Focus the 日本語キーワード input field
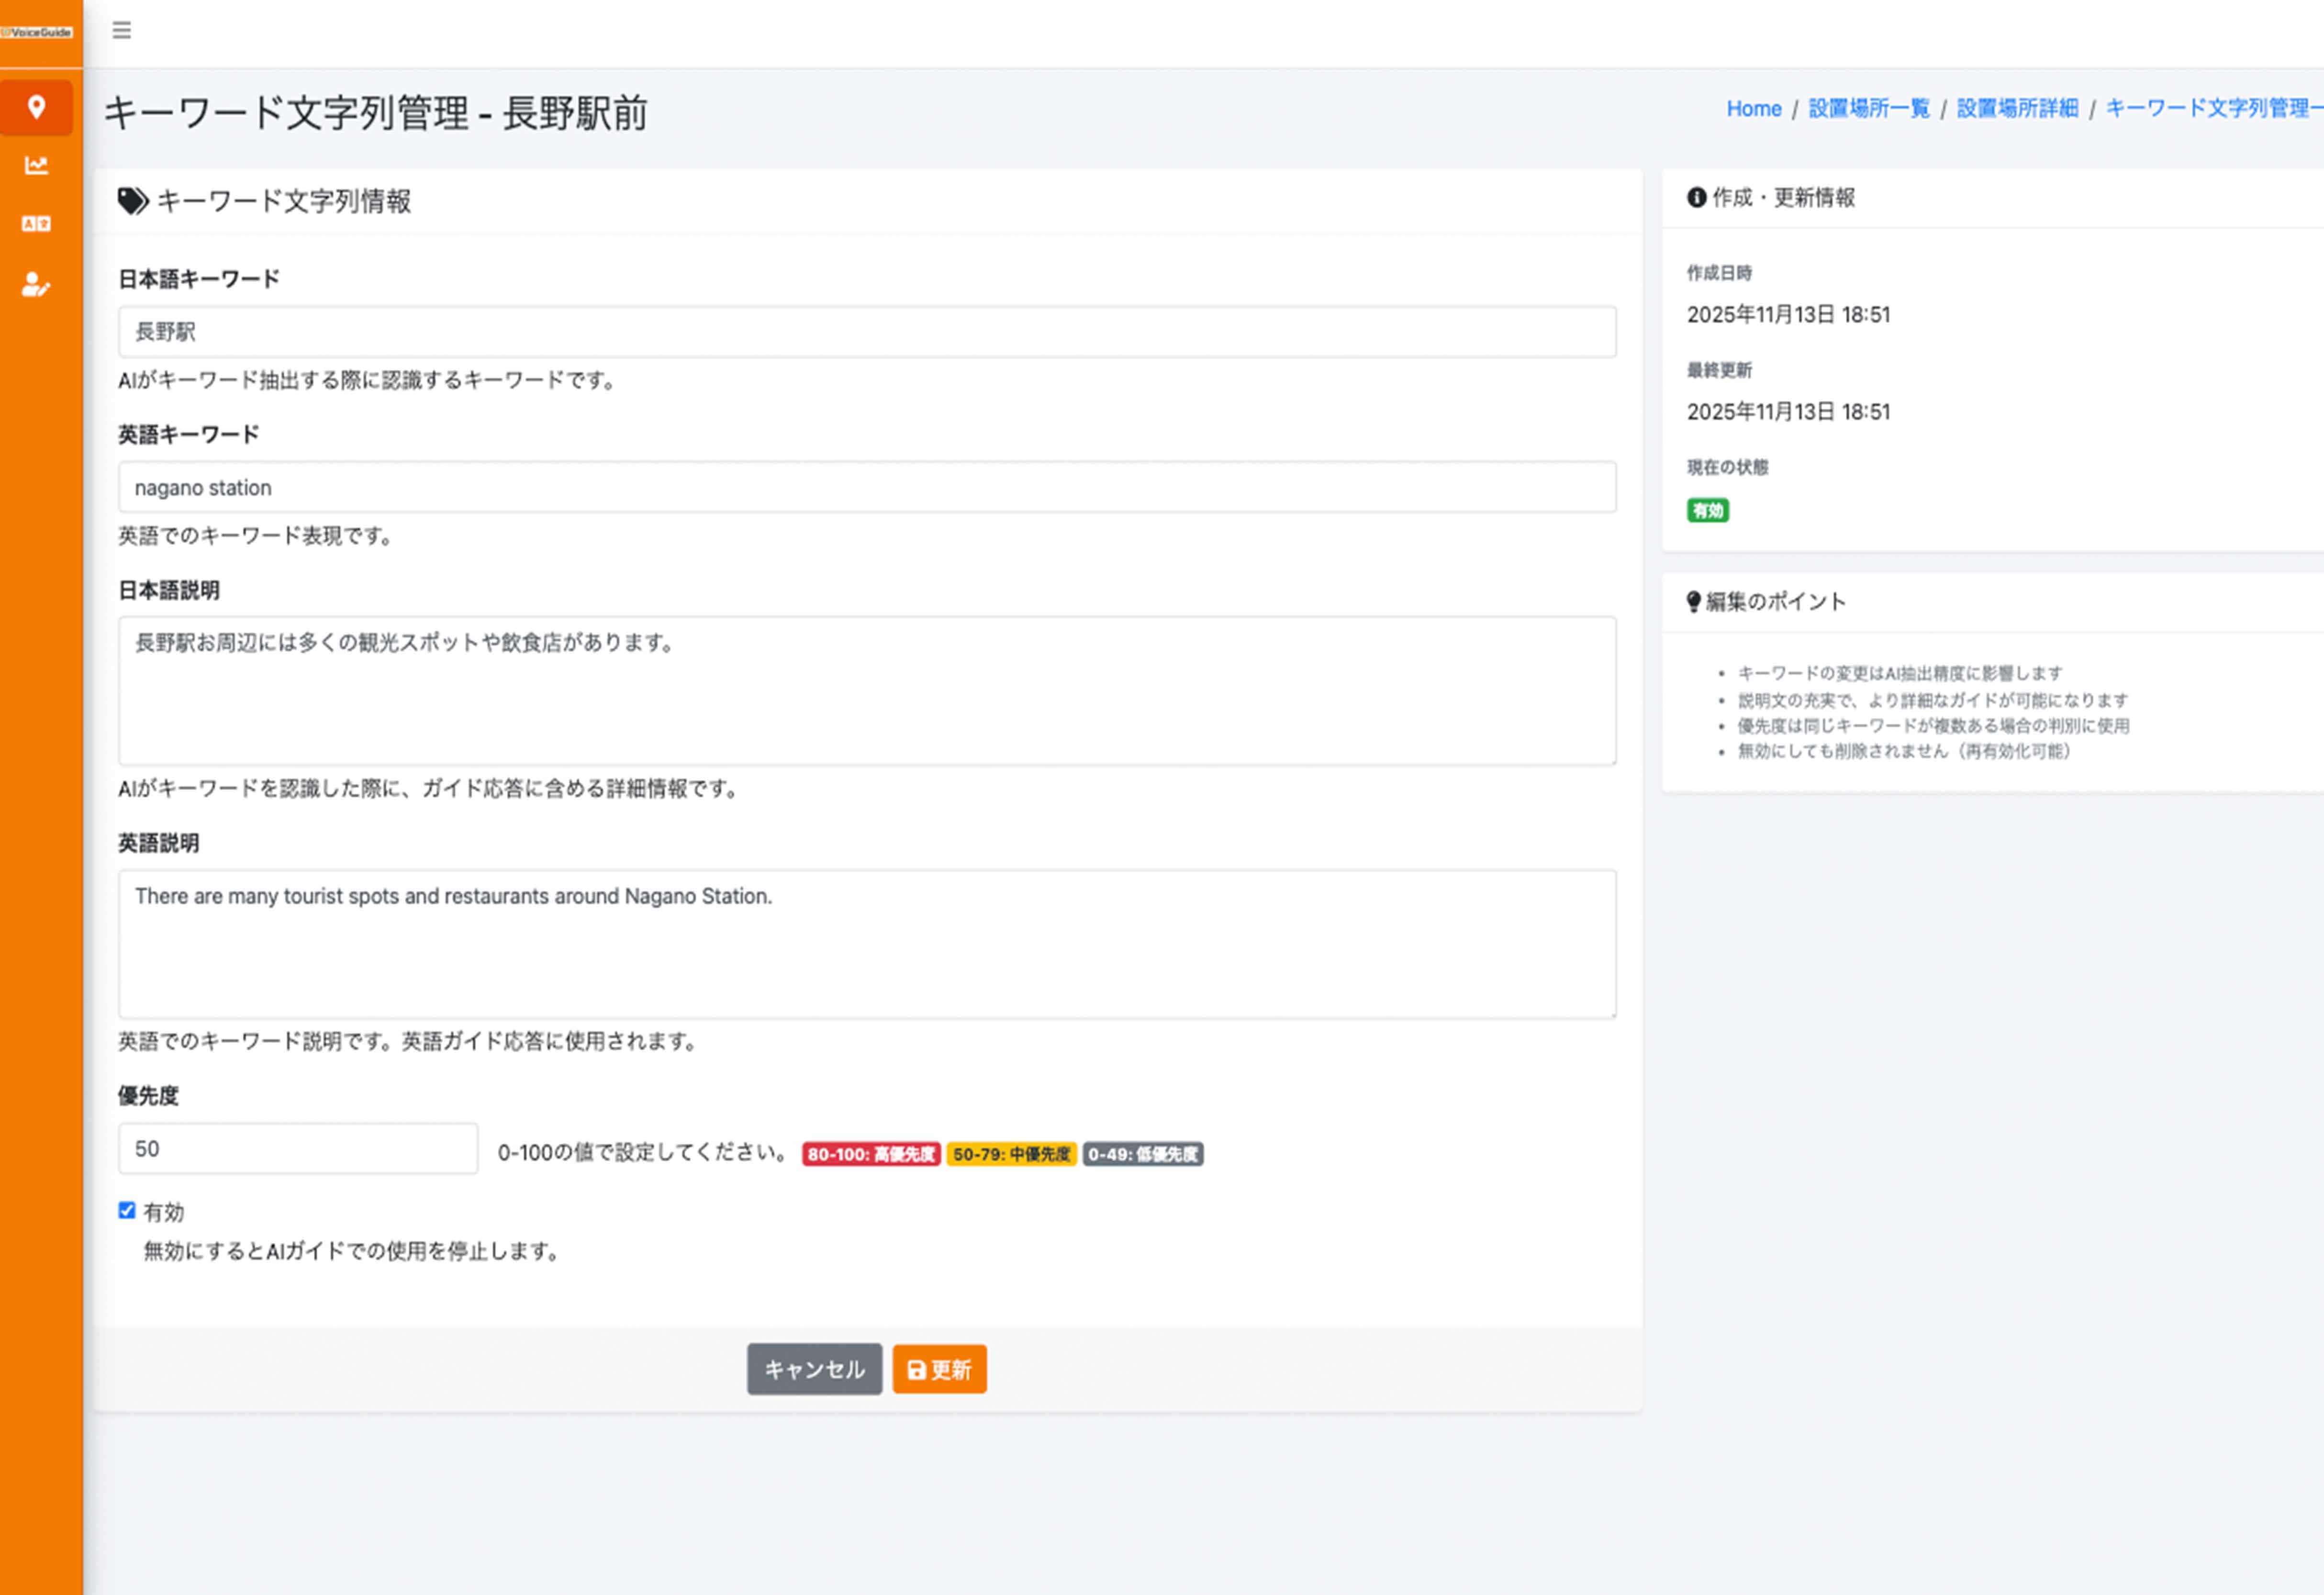Viewport: 2324px width, 1595px height. coord(866,332)
